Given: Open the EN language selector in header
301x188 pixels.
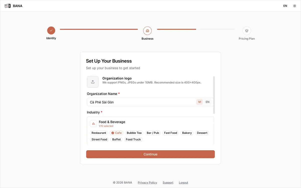Looking at the screenshot, I should [x=285, y=6].
